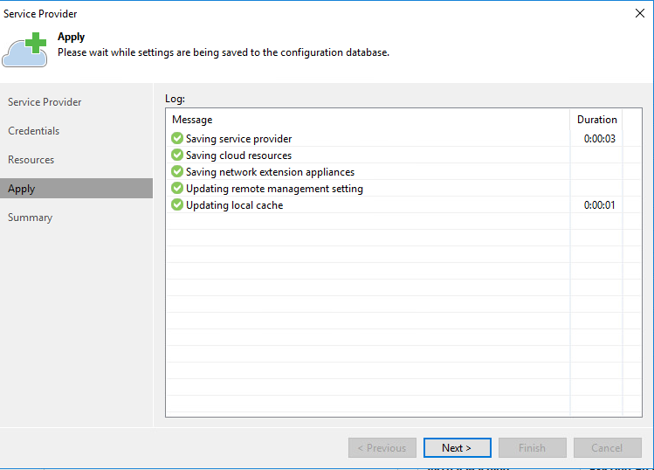Click green check beside Updating local cache
The height and width of the screenshot is (470, 654).
pos(177,205)
